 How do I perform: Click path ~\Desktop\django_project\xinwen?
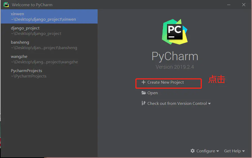point(43,19)
